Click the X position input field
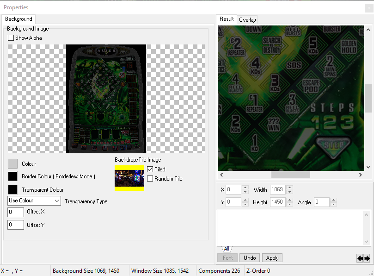 [x=233, y=189]
